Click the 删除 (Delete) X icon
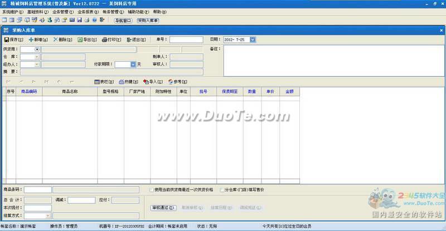446x231 pixels. click(x=56, y=40)
